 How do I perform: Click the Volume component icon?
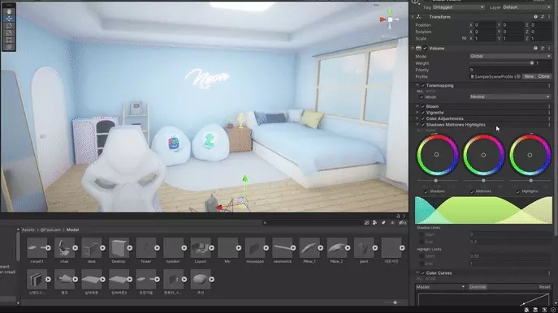pos(418,48)
